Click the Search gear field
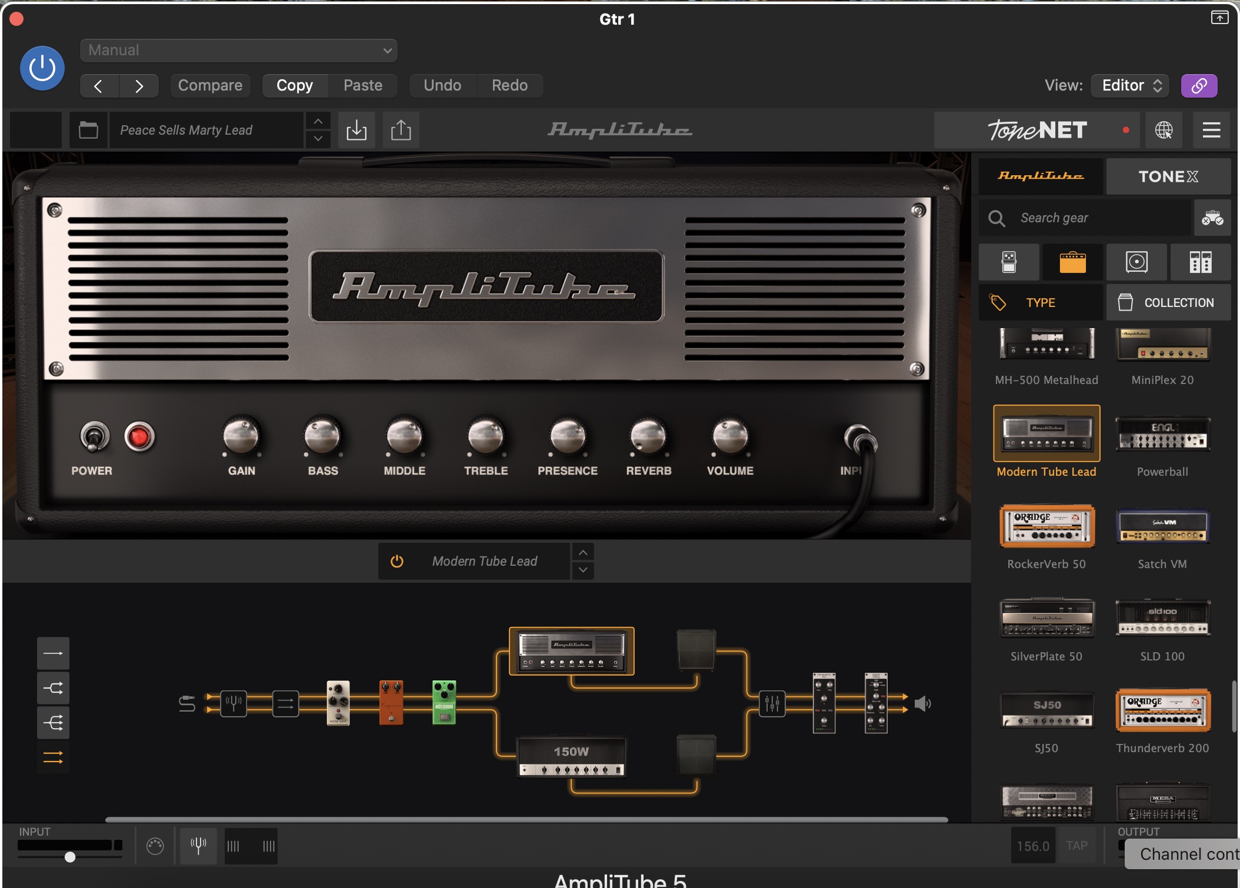The width and height of the screenshot is (1240, 888). pos(1085,218)
